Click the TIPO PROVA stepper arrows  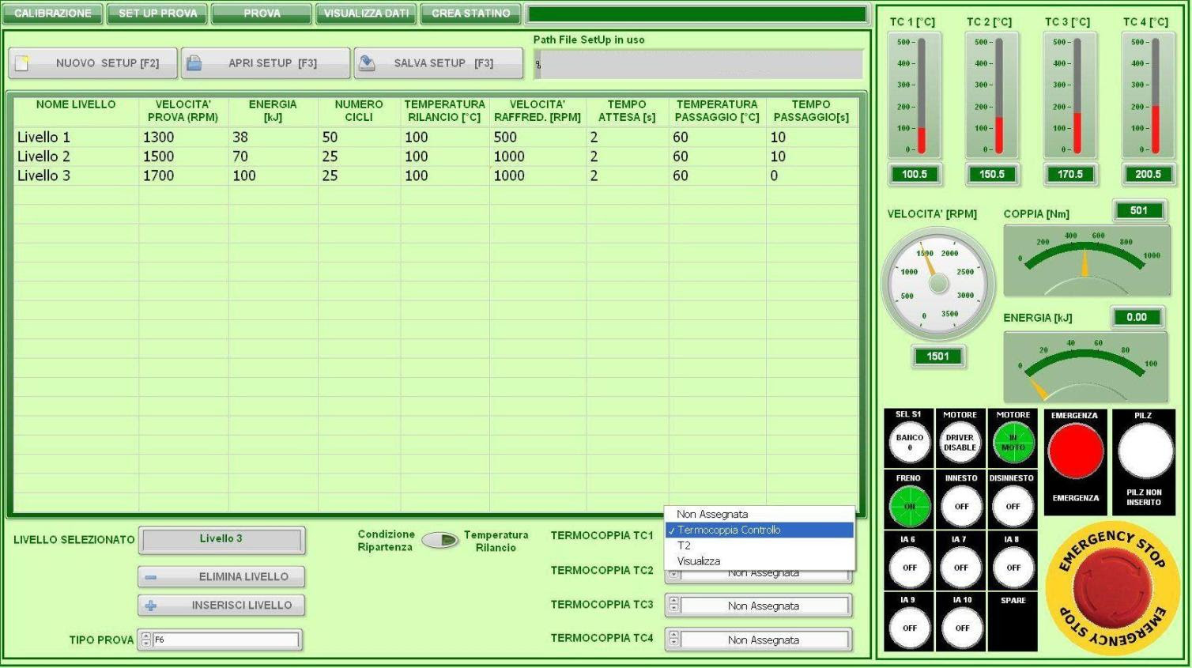[x=145, y=640]
